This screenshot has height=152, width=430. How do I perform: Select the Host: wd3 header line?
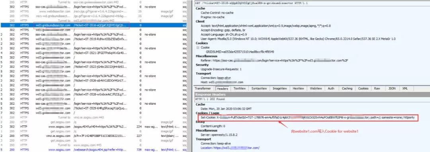222,82
